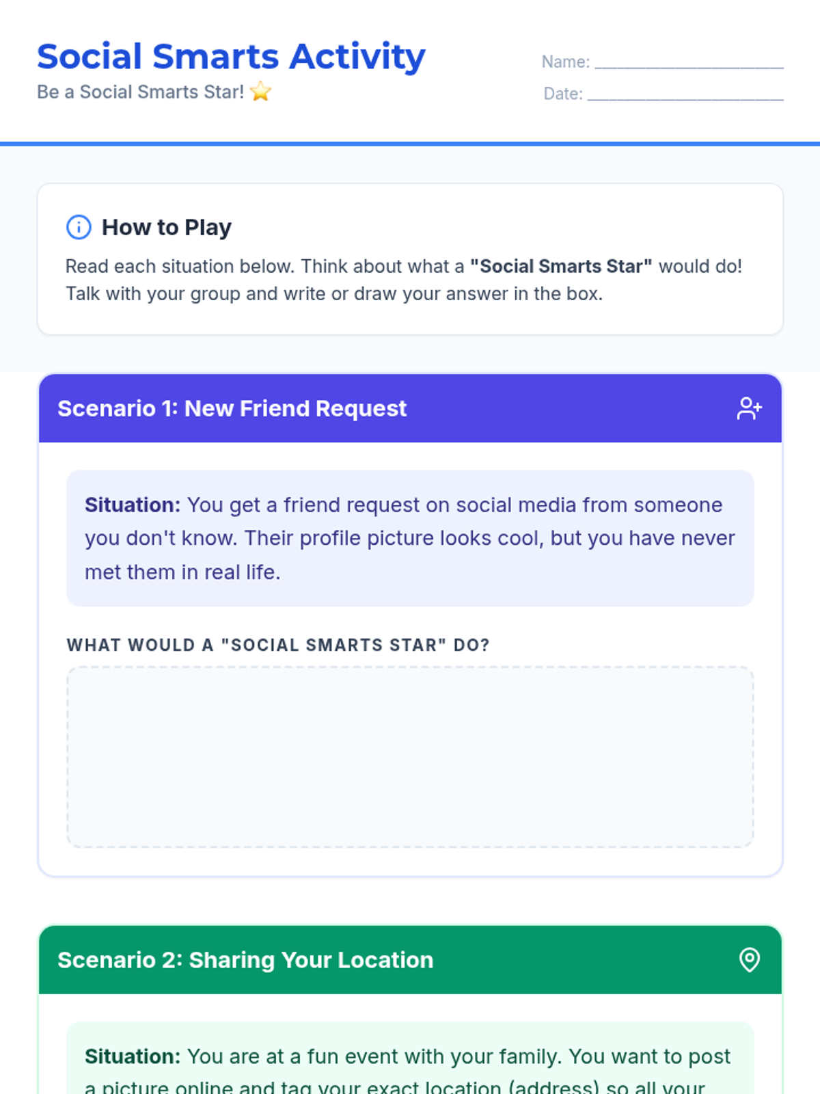Click the star emoji after the subtitle
Viewport: 820px width, 1094px height.
[260, 92]
